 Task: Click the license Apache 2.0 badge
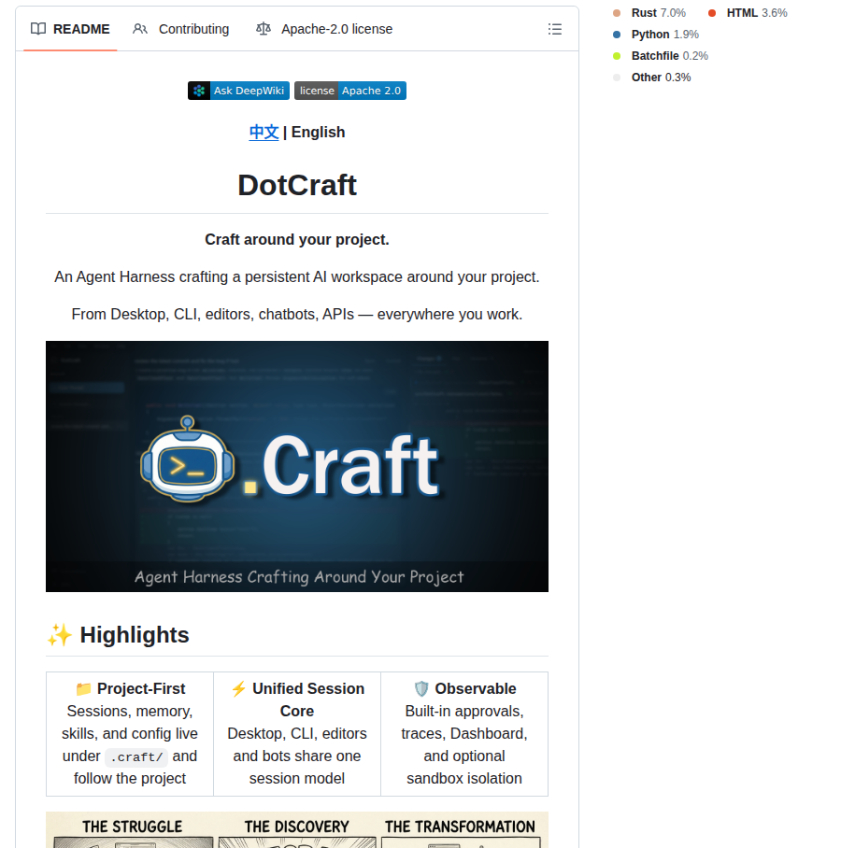point(350,91)
